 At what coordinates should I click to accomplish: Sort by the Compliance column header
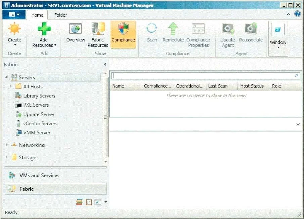(158, 86)
